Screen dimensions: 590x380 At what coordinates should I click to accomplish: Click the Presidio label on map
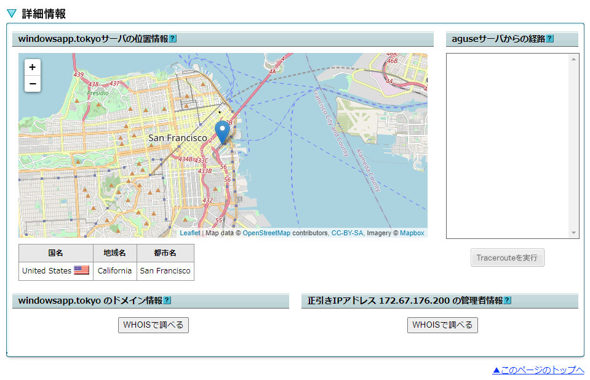click(98, 93)
